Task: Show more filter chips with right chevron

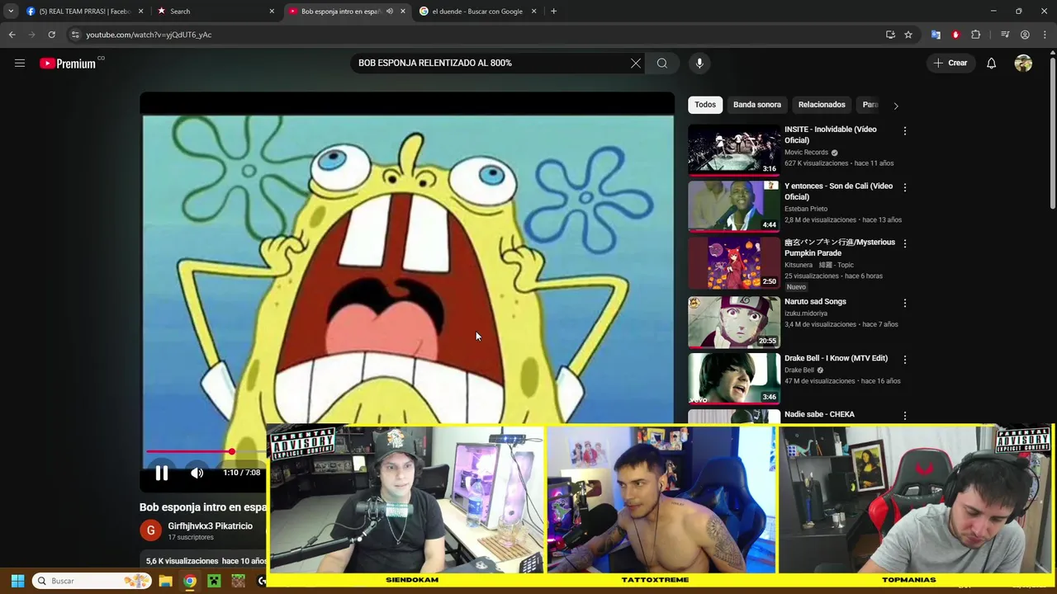Action: click(896, 106)
